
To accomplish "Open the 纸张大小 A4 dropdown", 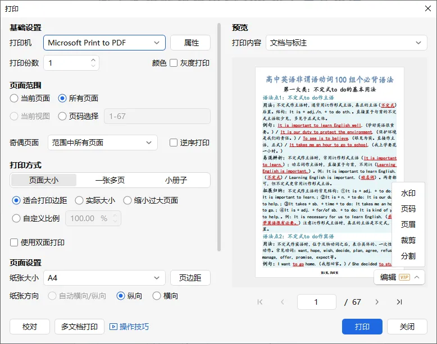I will click(104, 278).
